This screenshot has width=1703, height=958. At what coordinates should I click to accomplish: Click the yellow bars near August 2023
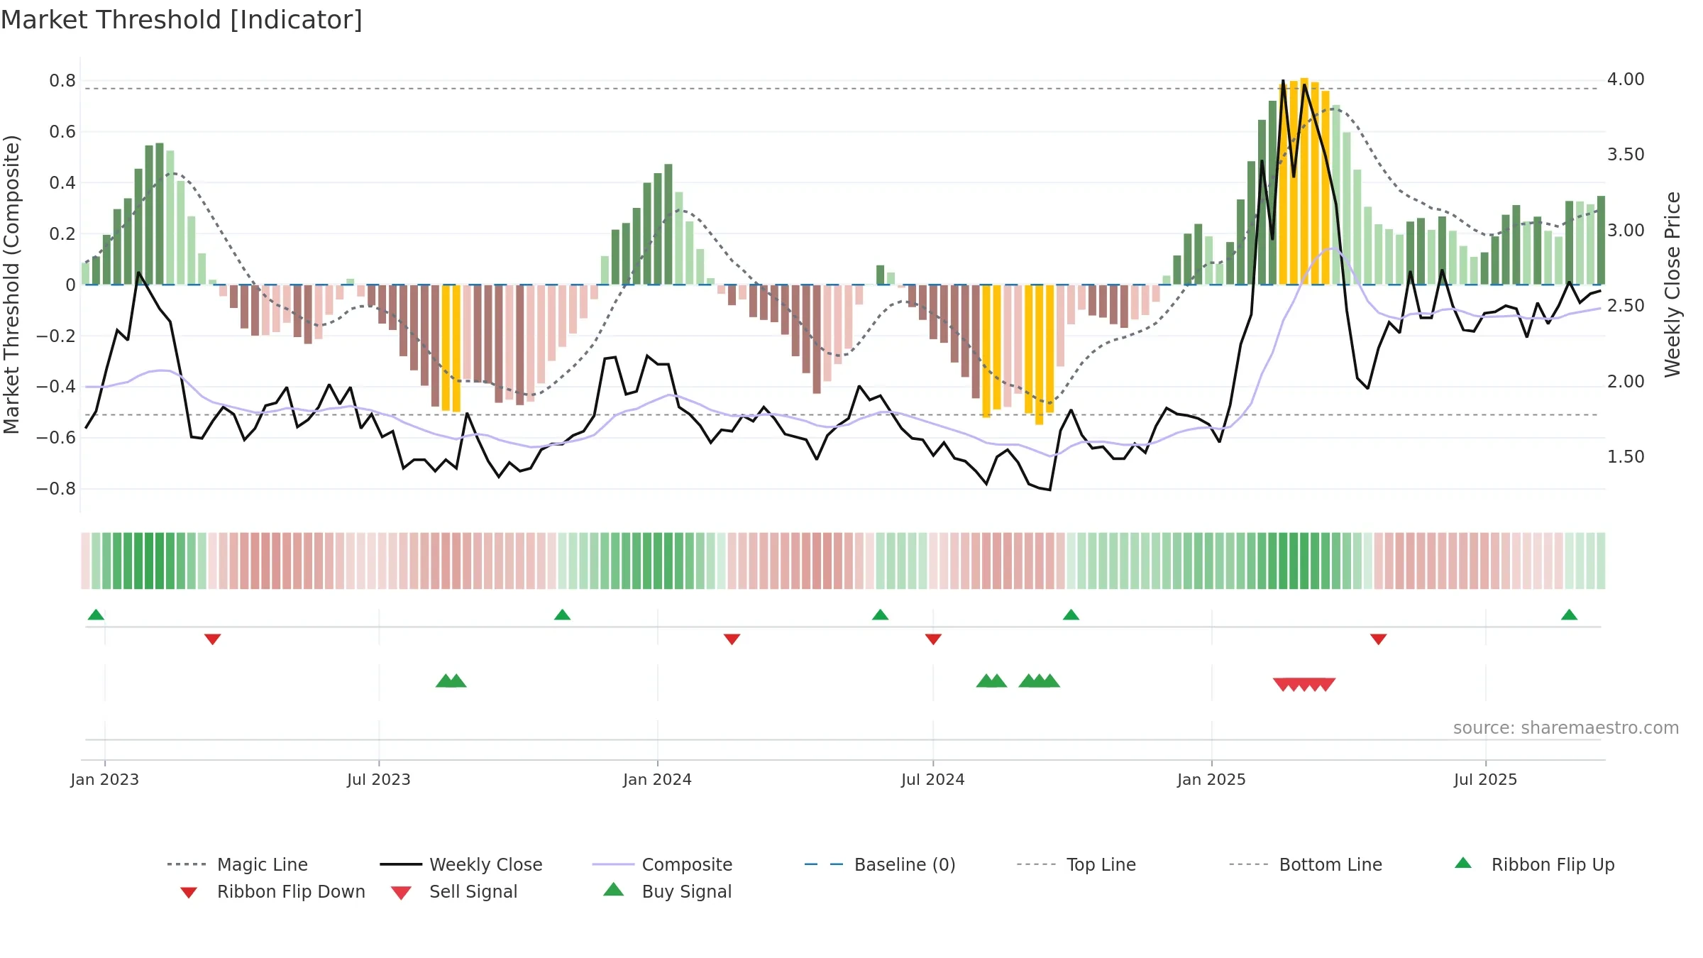(x=451, y=348)
